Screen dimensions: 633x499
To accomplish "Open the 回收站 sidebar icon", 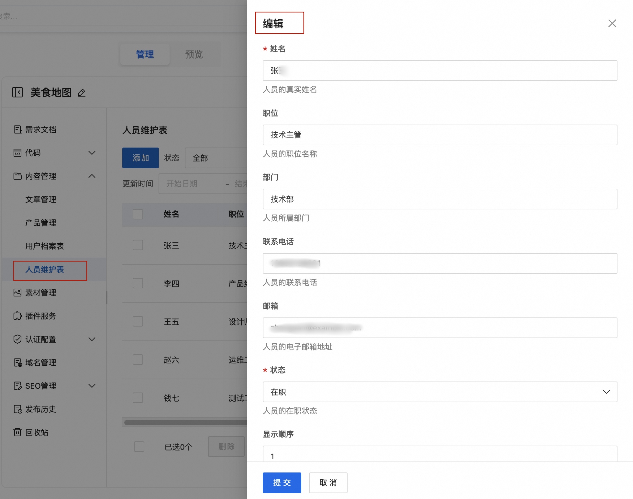I will pos(18,432).
